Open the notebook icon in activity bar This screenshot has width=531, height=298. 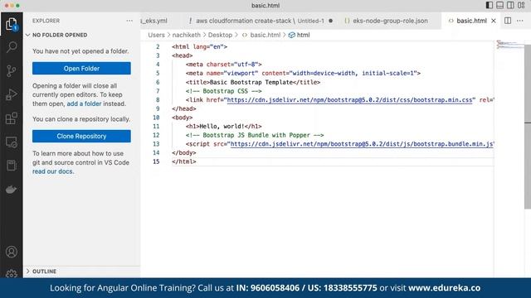11,166
